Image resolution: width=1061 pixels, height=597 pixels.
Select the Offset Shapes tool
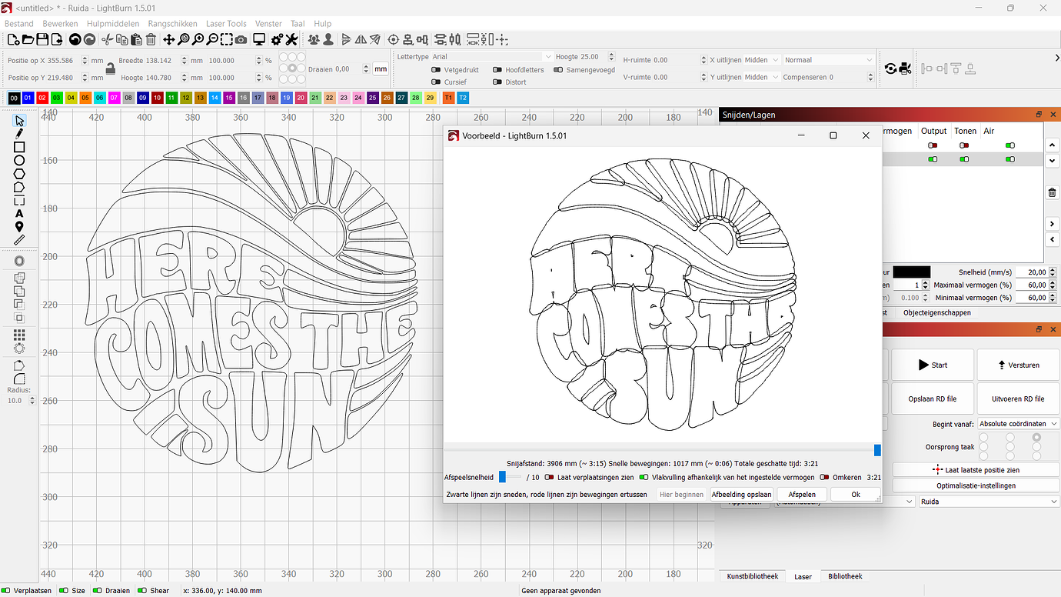(x=19, y=261)
